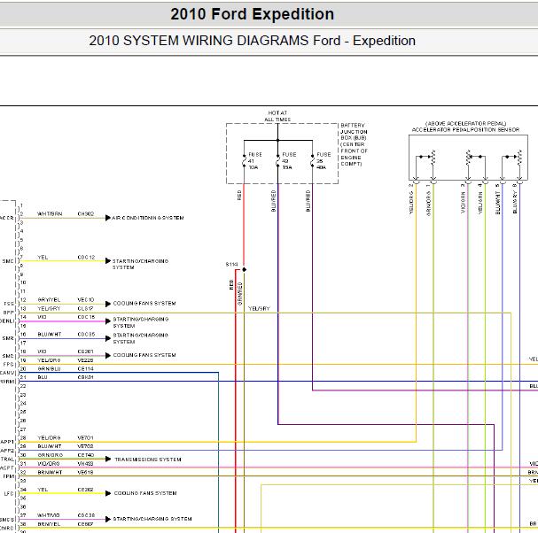Click the S114 splice label
Image resolution: width=538 pixels, height=533 pixels.
(x=231, y=264)
